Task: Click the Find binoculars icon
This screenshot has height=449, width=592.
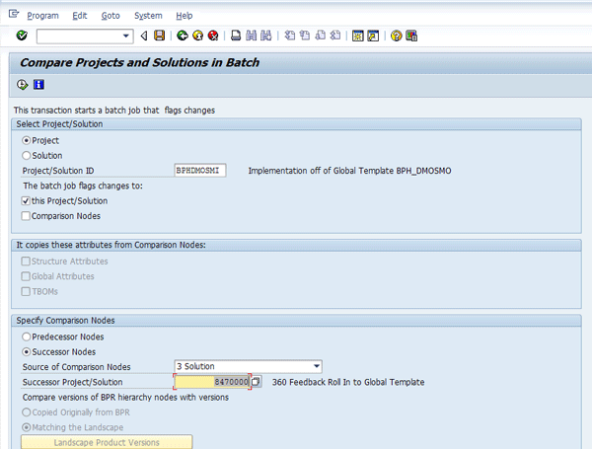Action: click(251, 36)
